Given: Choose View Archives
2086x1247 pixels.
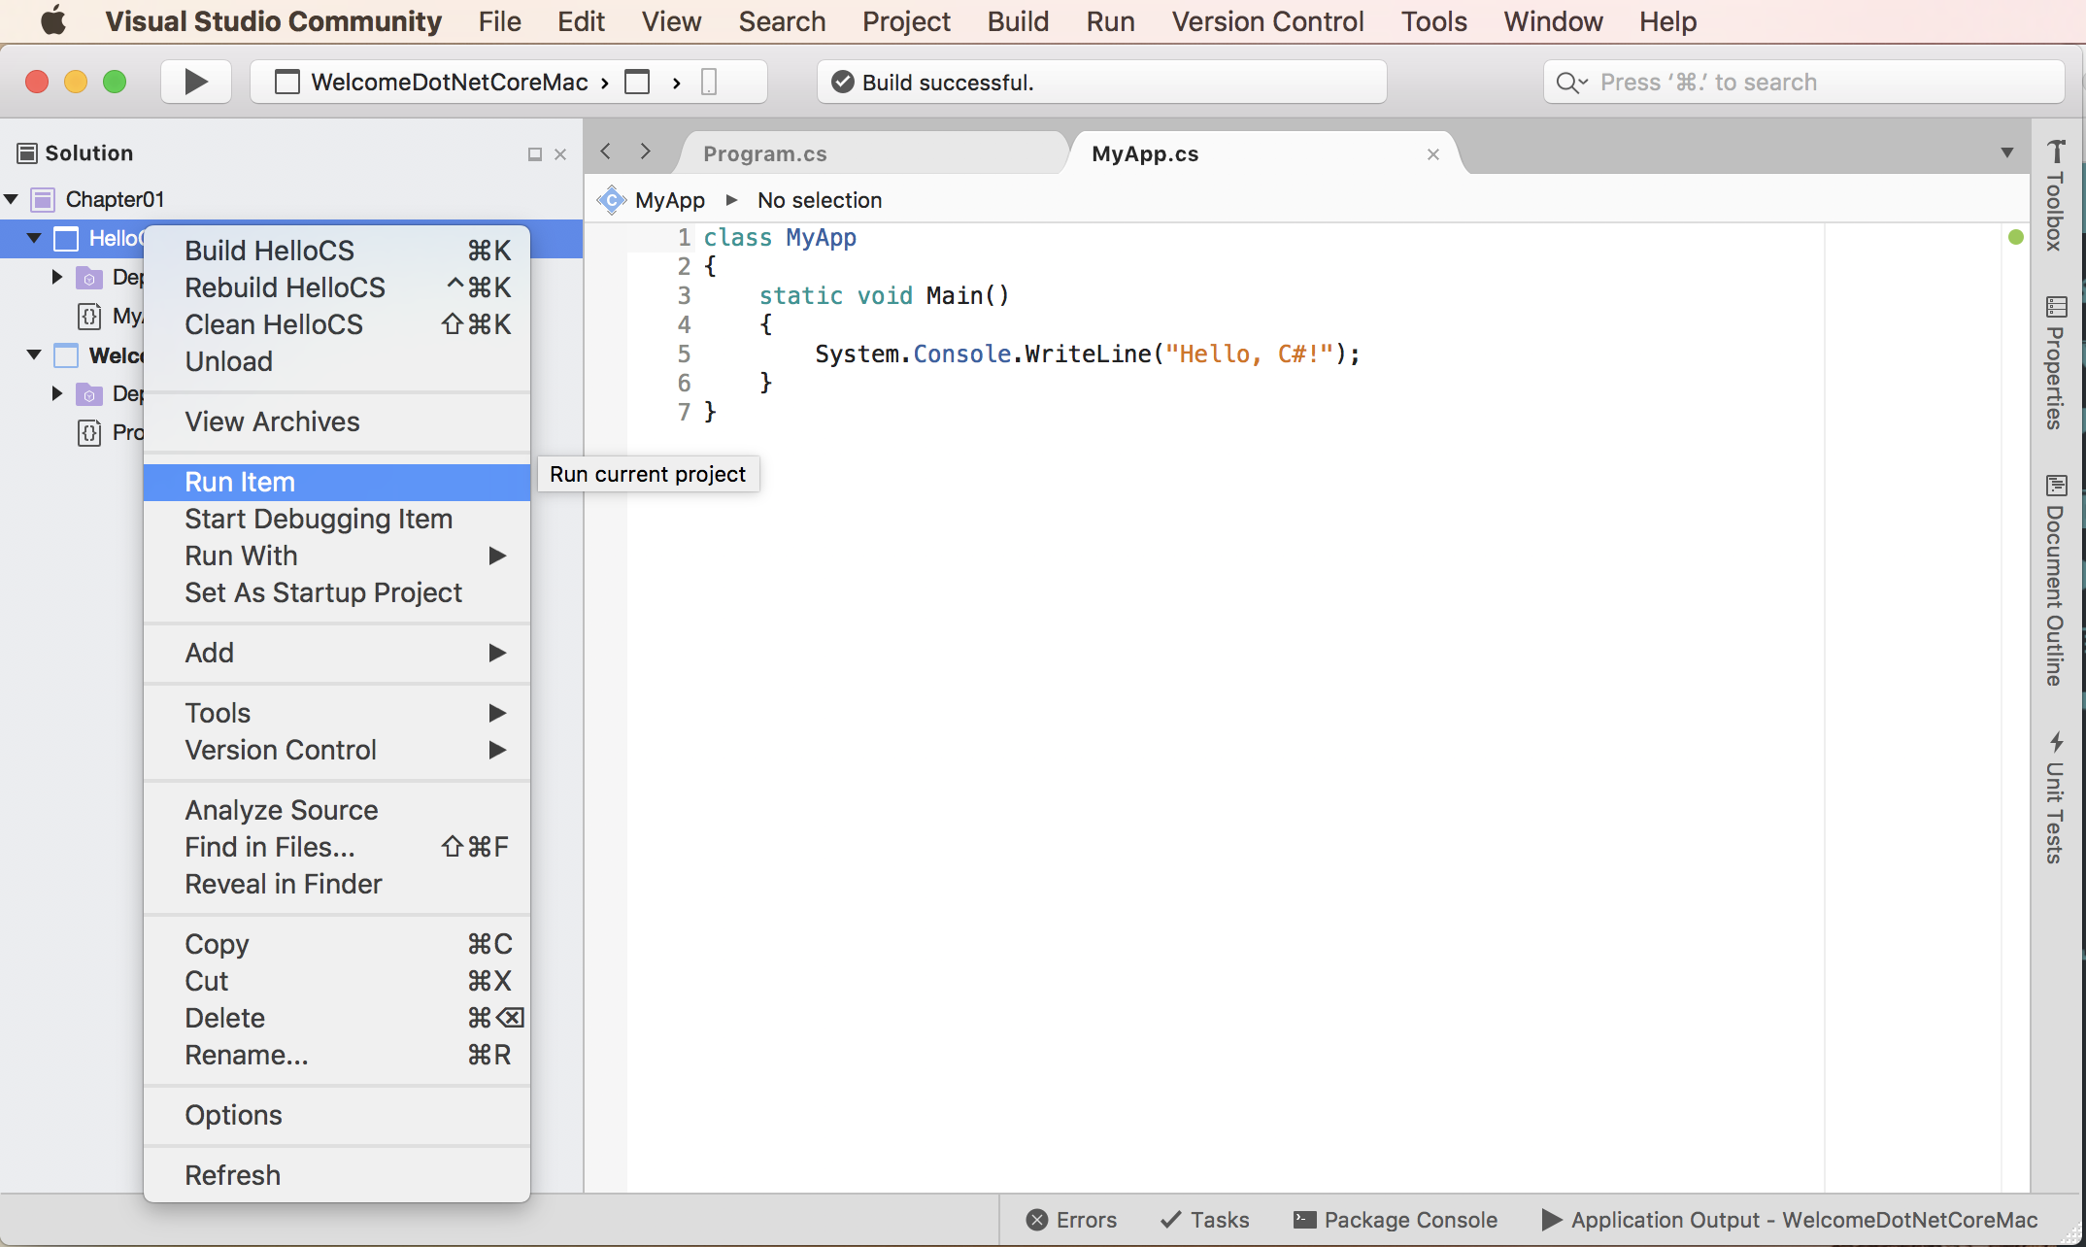Looking at the screenshot, I should coord(337,421).
